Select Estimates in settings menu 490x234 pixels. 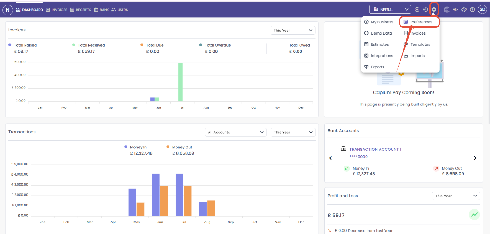377,44
